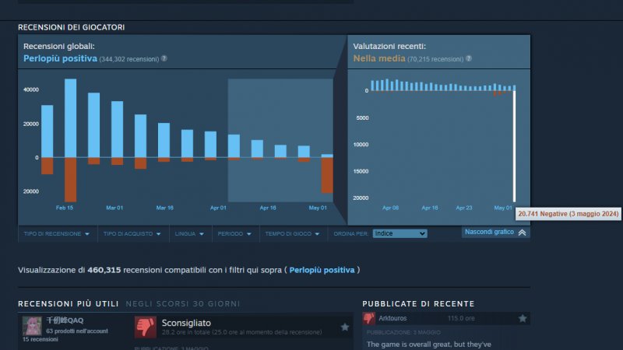Screen dimensions: 623x350
Task: Click the Pubblicate di recente heading
Action: pyautogui.click(x=418, y=303)
